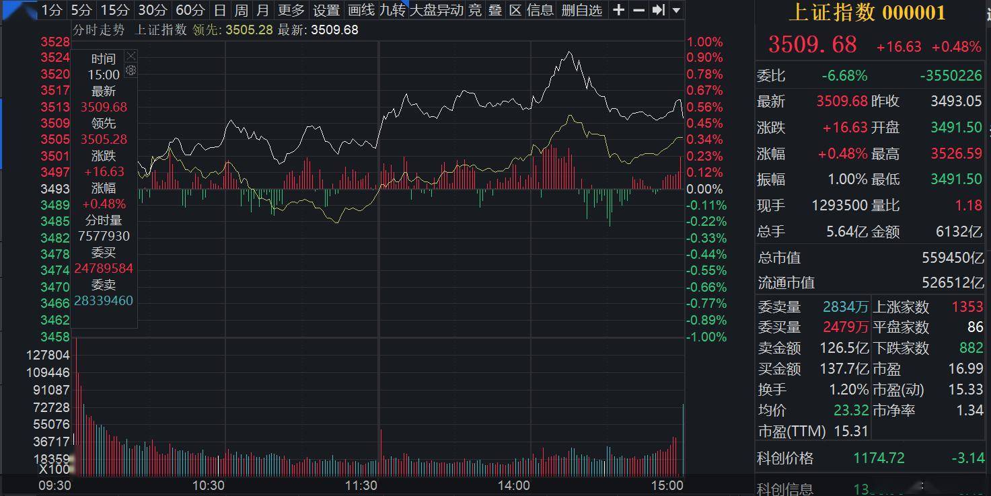Click the 1.00% top percentage axis label
Viewport: 991px width, 496px height.
704,42
